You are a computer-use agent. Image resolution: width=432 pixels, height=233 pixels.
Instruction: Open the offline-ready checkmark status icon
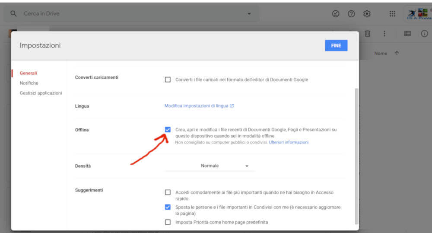(x=336, y=13)
